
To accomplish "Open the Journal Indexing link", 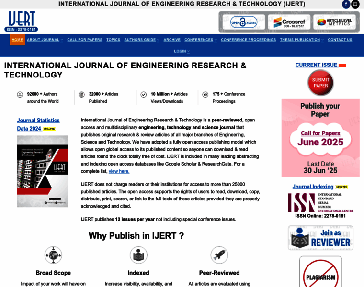I will point(313,187).
